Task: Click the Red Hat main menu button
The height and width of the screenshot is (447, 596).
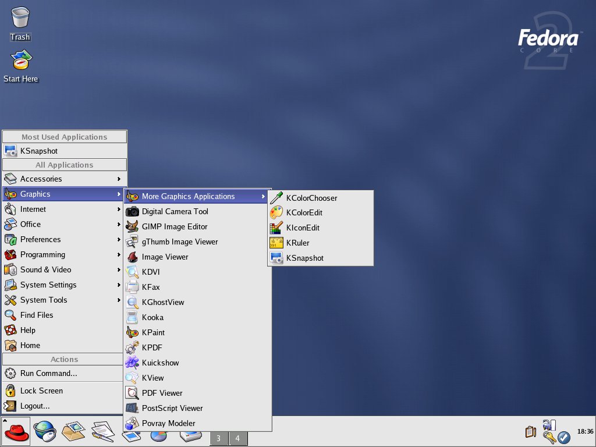Action: click(16, 432)
